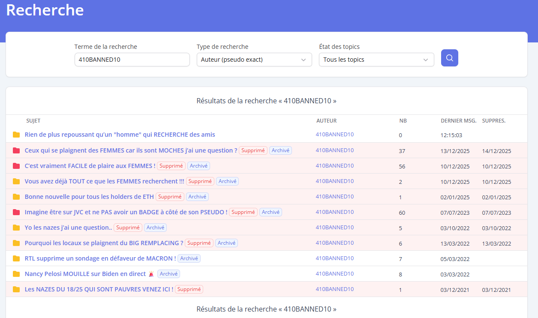538x318 pixels.
Task: Click the red folder icon beside the Ceux qui se plaignent topic
Action: [16, 150]
